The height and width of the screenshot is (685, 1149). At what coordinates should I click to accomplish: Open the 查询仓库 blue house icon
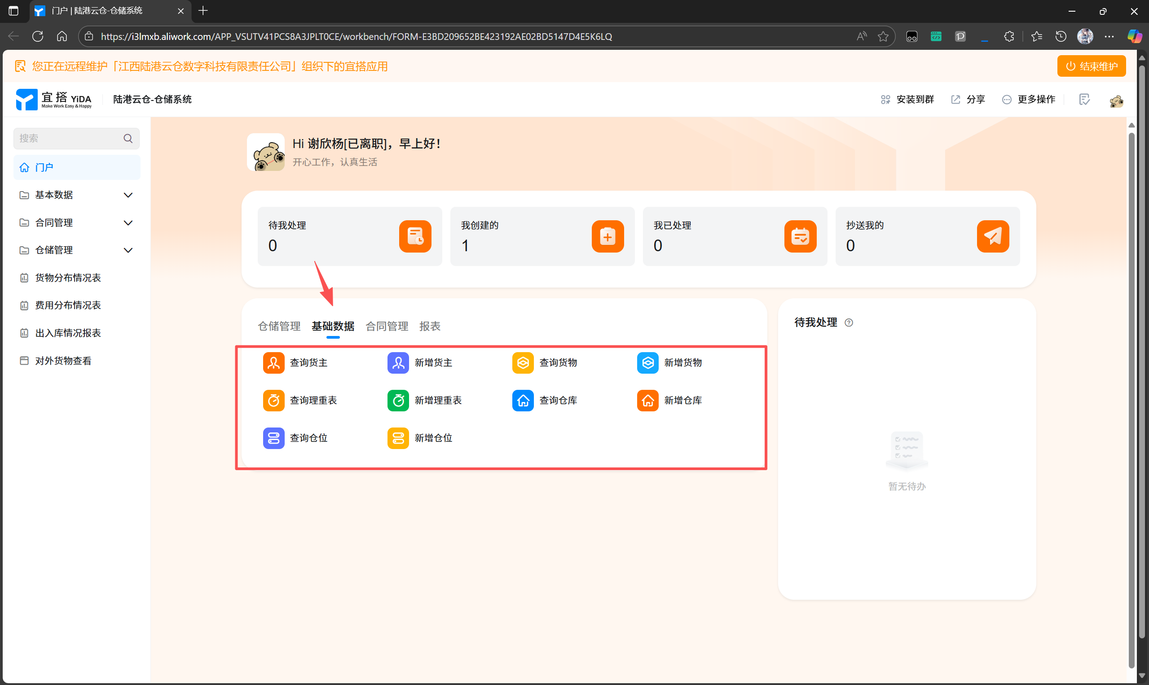coord(523,400)
